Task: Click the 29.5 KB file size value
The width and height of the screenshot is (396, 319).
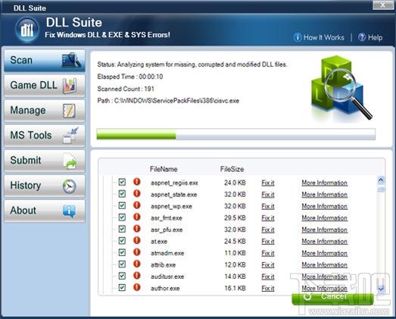Action: 235,218
